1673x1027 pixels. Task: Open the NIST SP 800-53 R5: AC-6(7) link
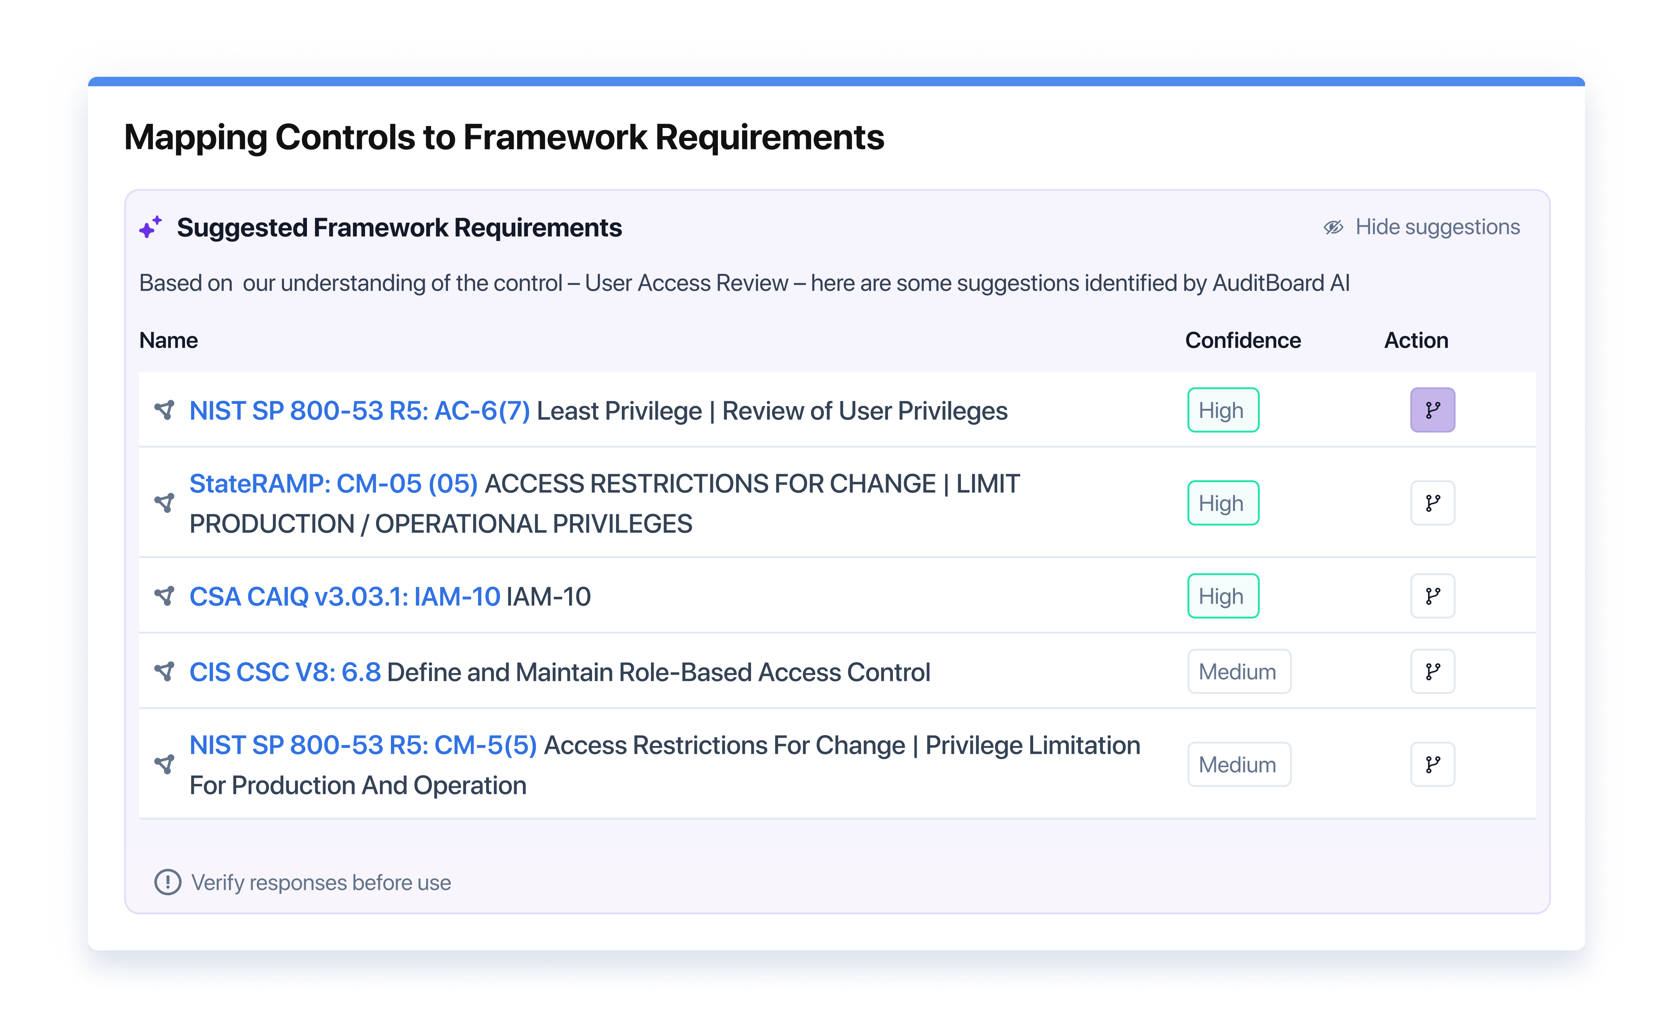[x=359, y=410]
